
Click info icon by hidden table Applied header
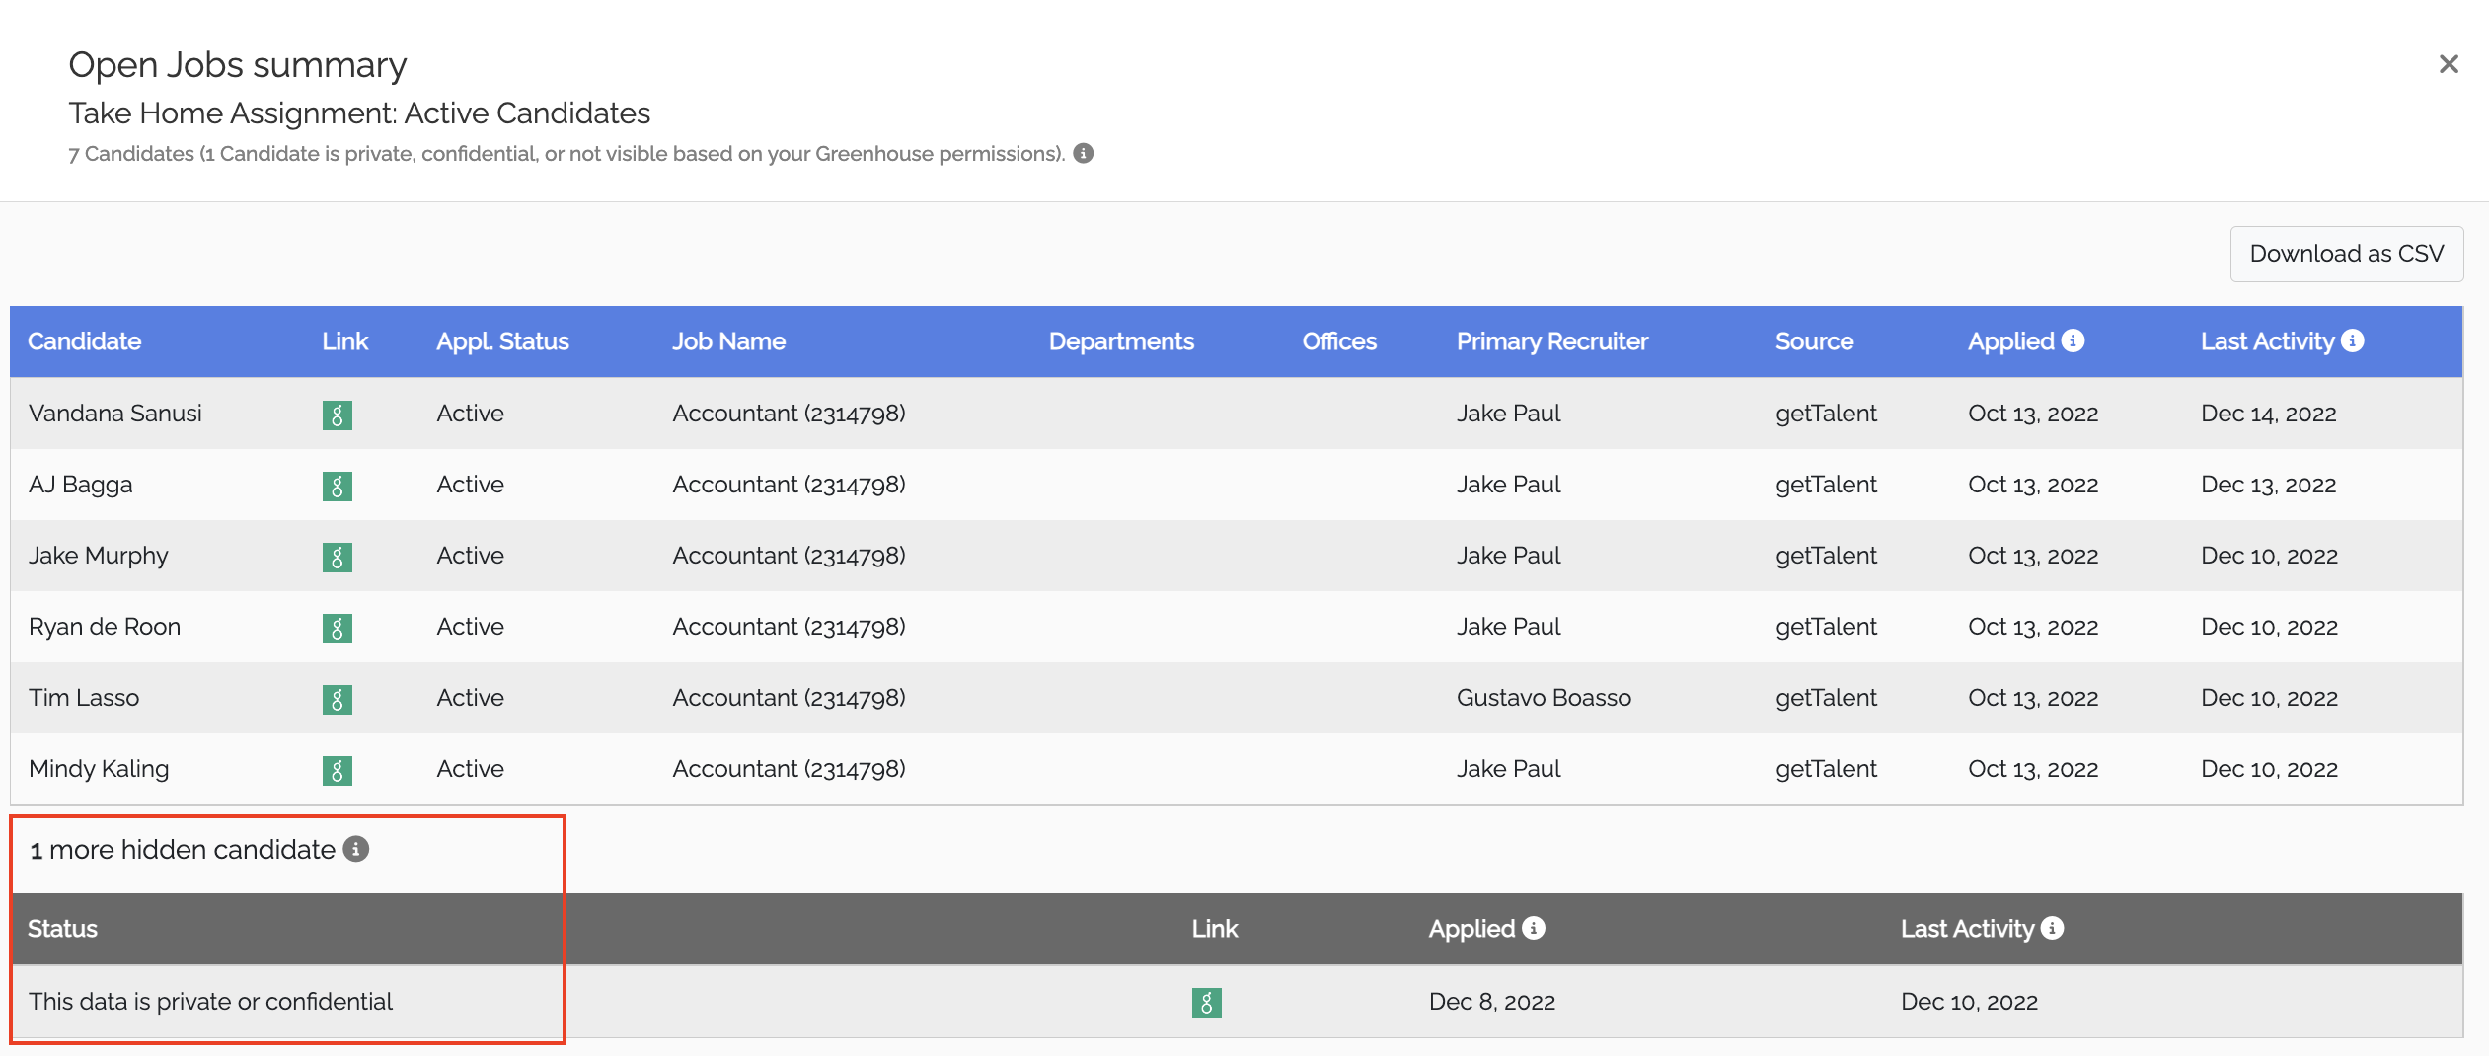(1534, 928)
